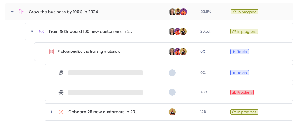Click the target icon beside Onboard 25 new customers
This screenshot has height=122, width=299.
click(x=61, y=112)
